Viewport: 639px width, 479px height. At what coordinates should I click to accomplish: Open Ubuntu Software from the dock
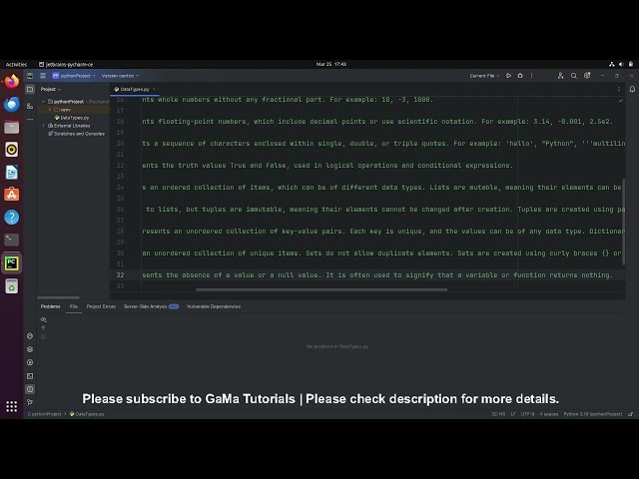click(11, 195)
